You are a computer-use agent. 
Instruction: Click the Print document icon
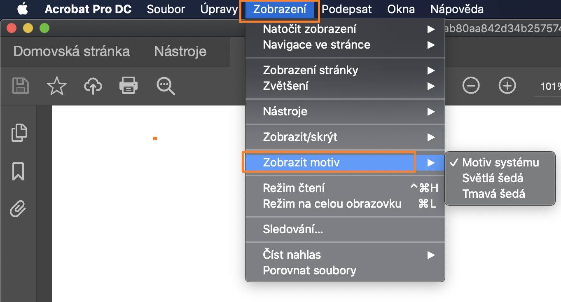point(128,86)
